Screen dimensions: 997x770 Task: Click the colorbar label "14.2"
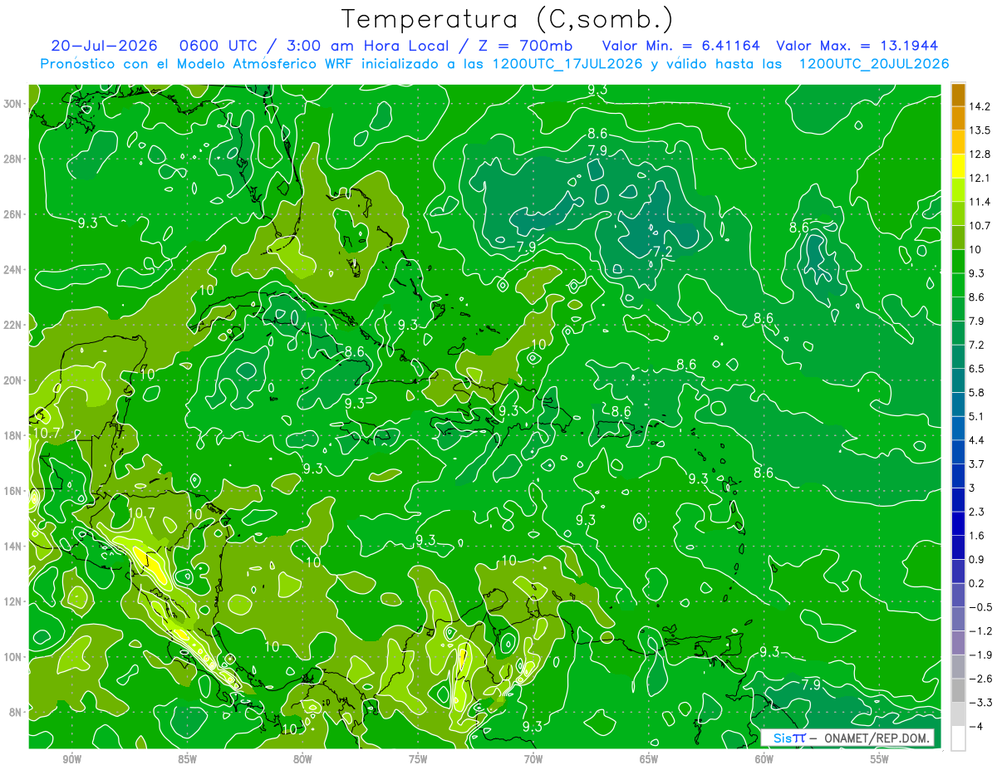(x=979, y=106)
